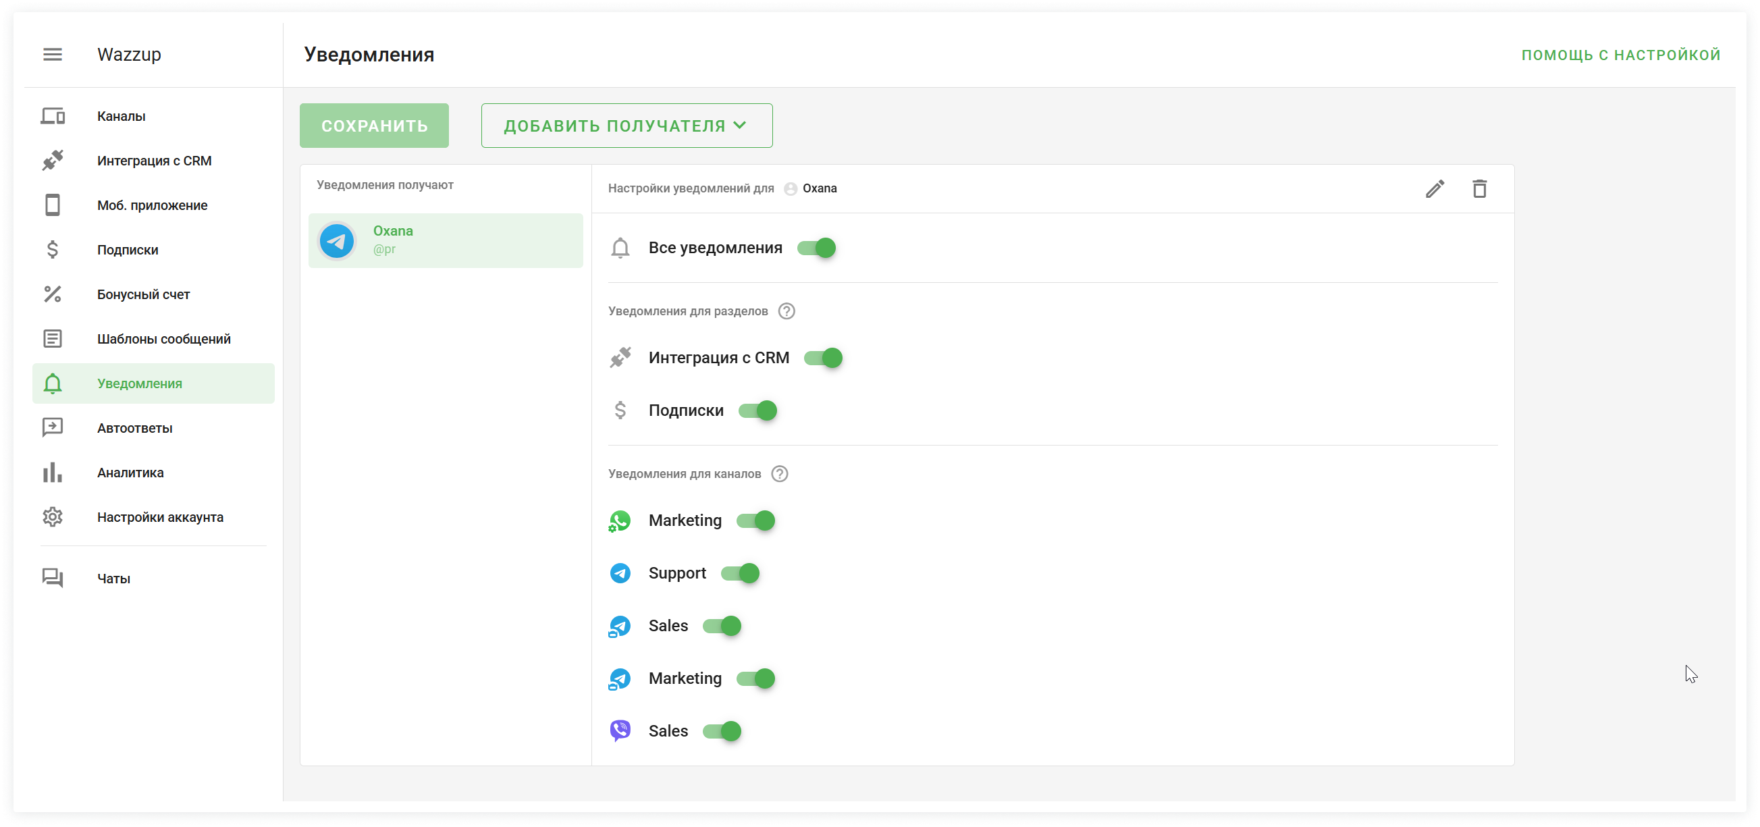This screenshot has height=827, width=1760.
Task: Toggle Telegram Marketing channel switch
Action: click(755, 678)
